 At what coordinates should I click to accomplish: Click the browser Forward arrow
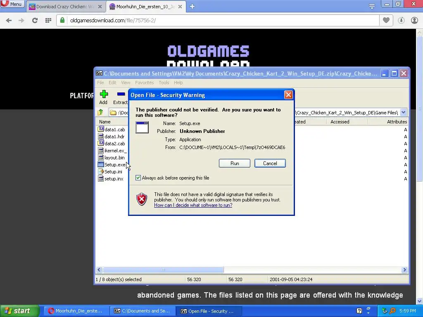(x=21, y=21)
